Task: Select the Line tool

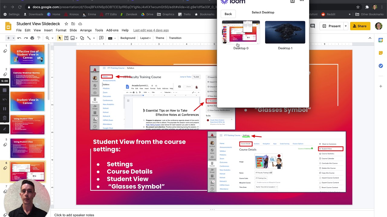Action: [x=89, y=38]
